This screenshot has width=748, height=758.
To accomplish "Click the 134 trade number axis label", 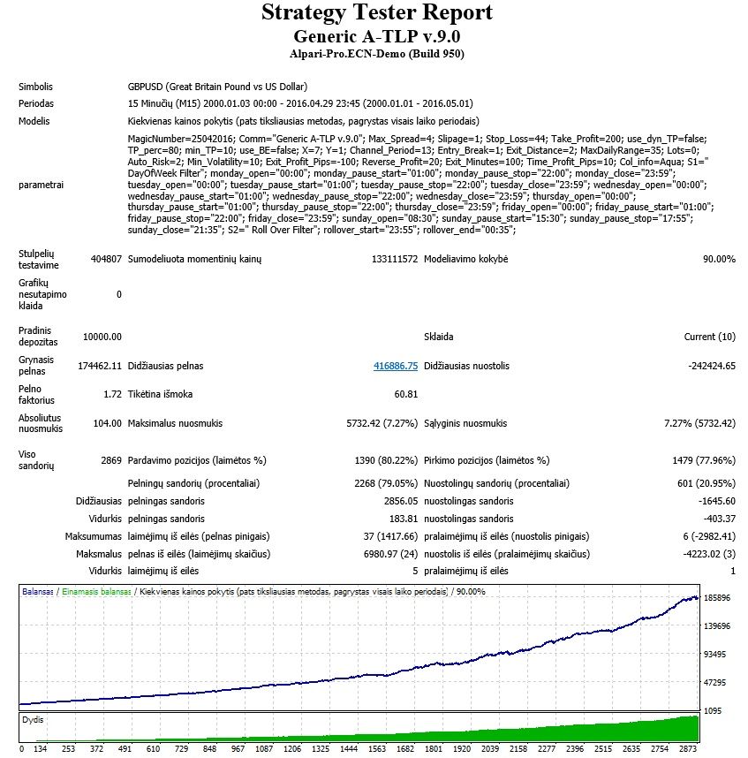I will (x=40, y=749).
